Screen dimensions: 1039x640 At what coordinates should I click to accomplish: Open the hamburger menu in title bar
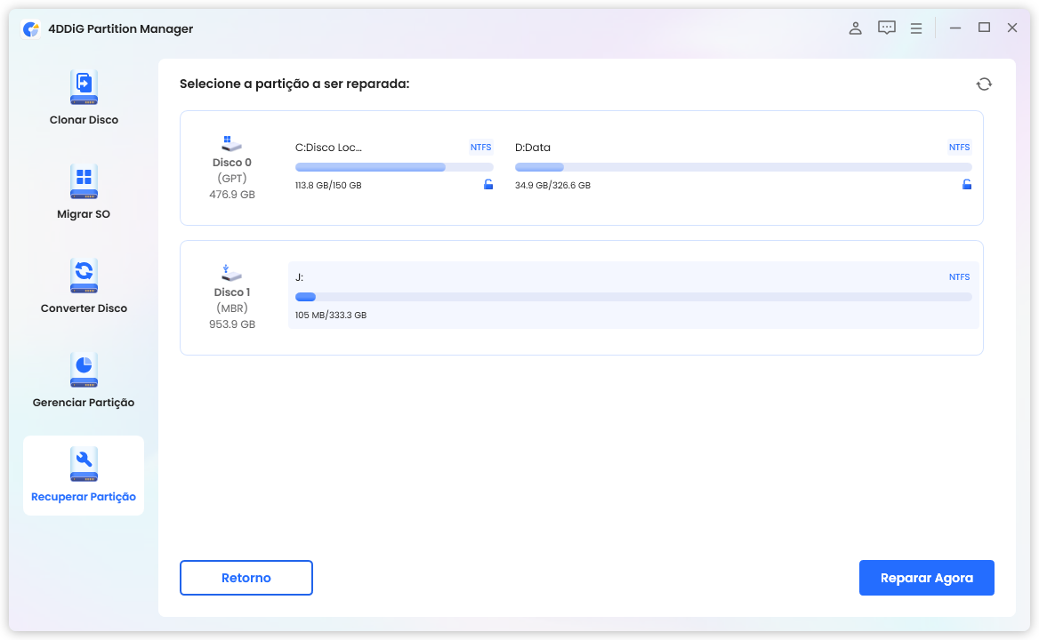coord(915,28)
